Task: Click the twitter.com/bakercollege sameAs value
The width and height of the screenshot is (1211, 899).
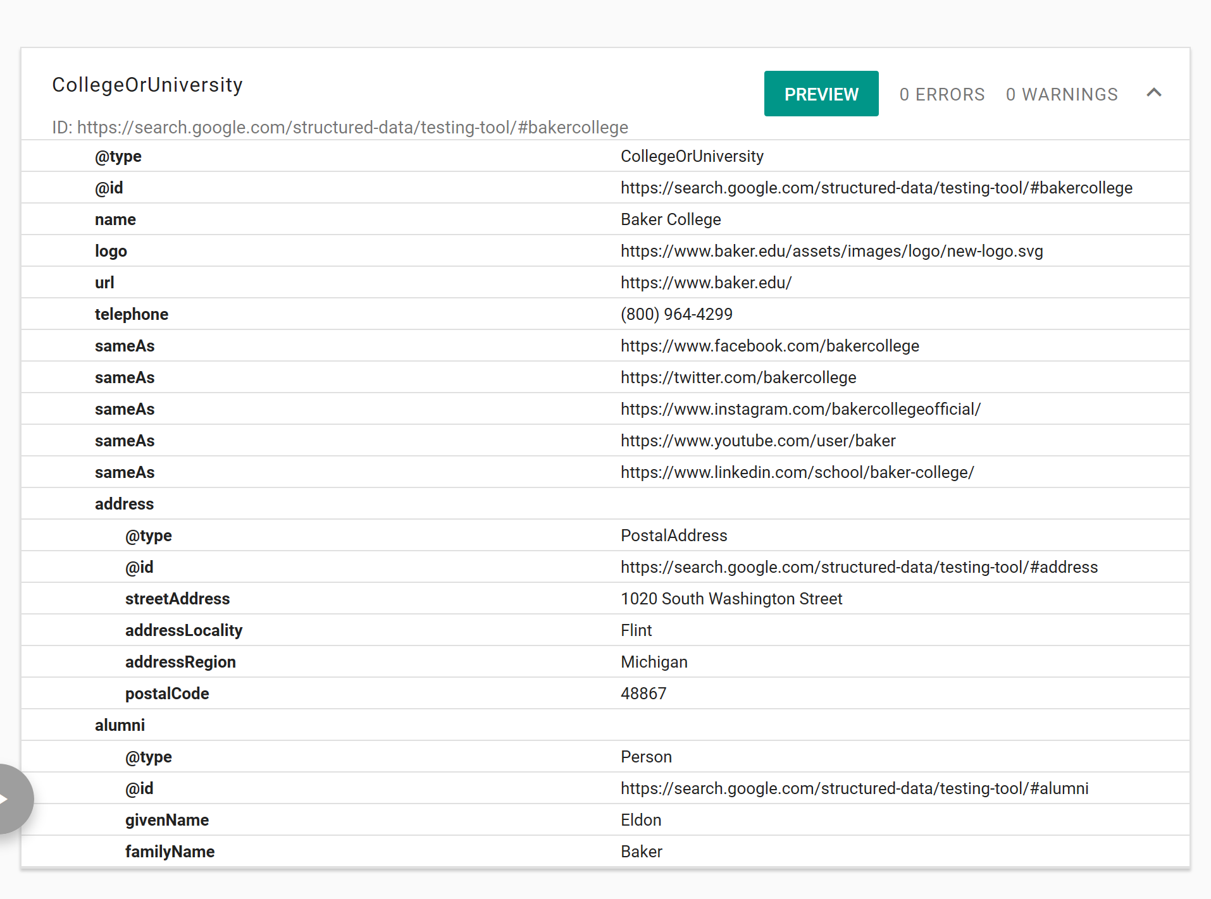Action: pyautogui.click(x=738, y=377)
